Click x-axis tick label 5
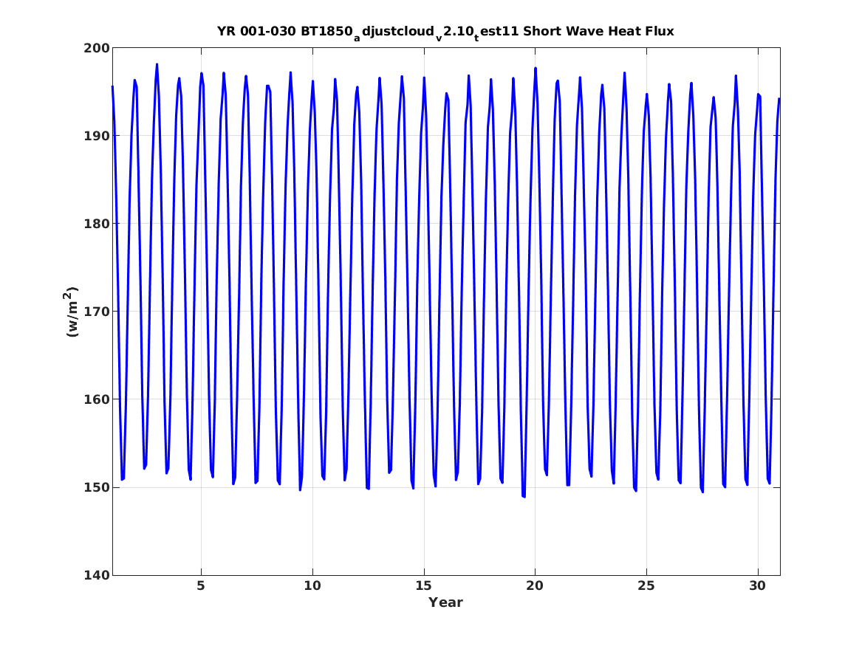Screen dimensions: 862x646 tap(201, 586)
